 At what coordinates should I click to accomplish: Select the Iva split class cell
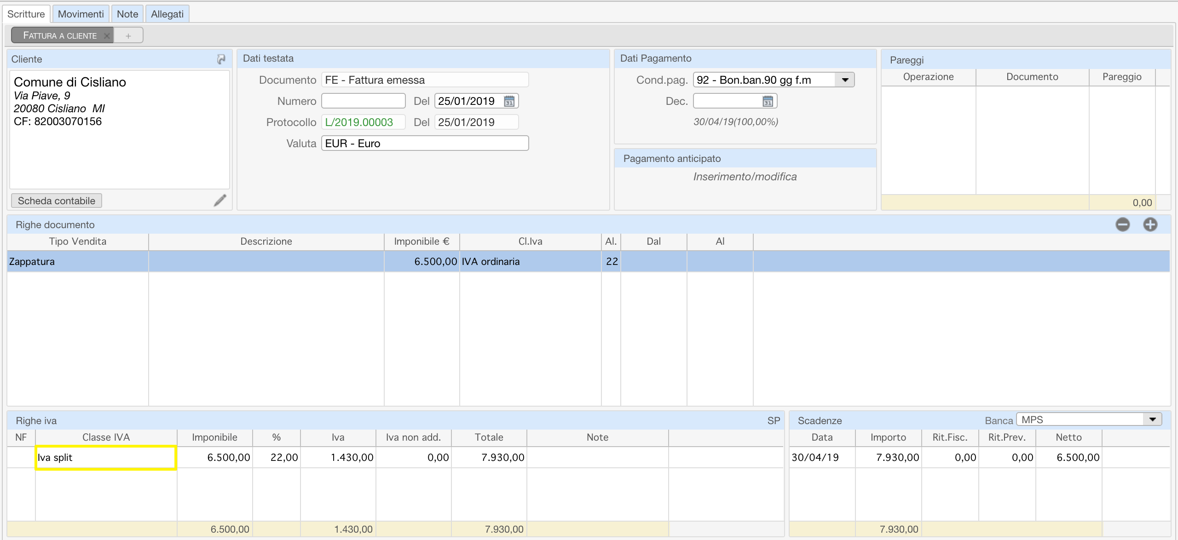coord(106,458)
